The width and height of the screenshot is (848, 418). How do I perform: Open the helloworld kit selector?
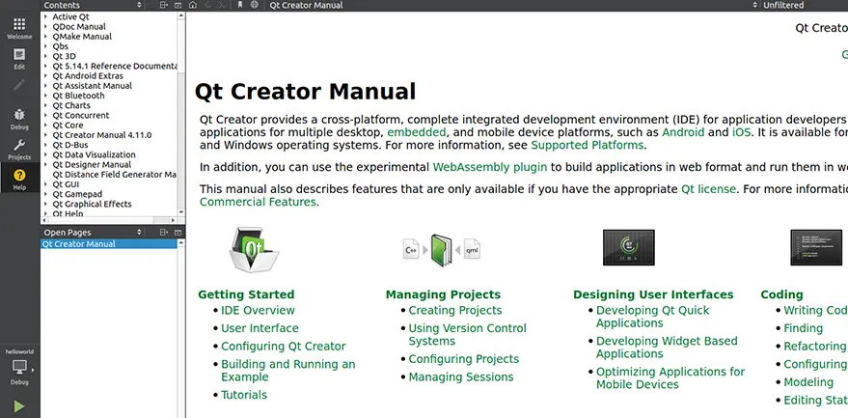[x=19, y=367]
